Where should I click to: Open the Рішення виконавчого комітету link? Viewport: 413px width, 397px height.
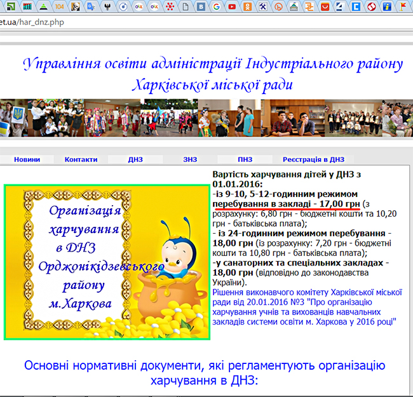(307, 307)
